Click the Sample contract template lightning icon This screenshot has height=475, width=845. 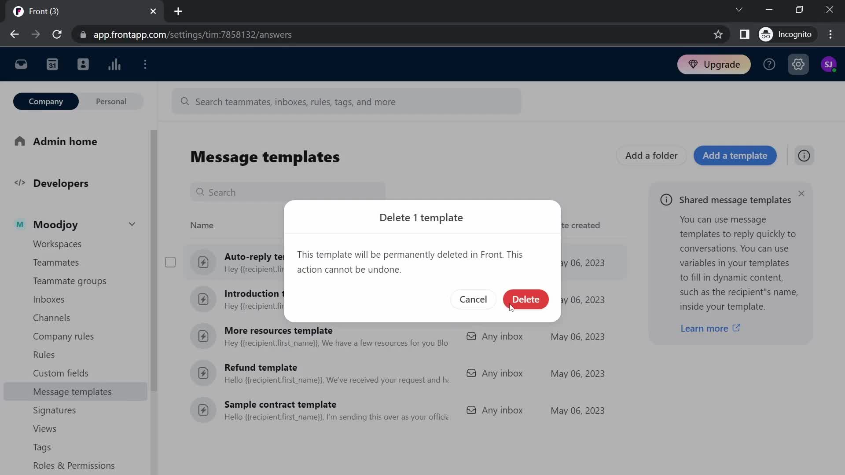[203, 410]
